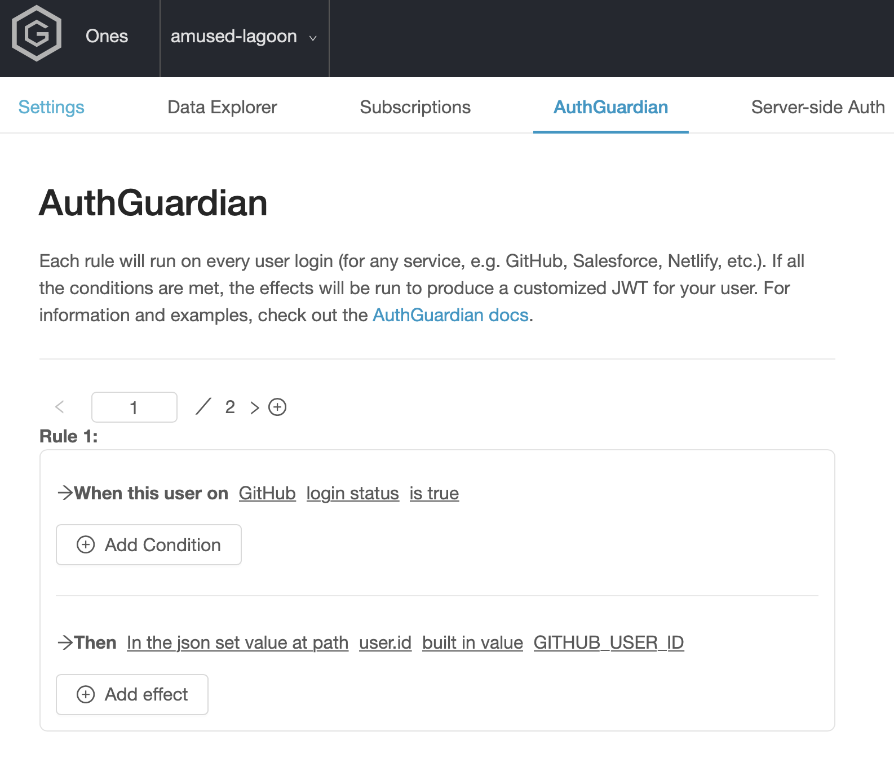Open the Server-side Auth tab
Image resolution: width=894 pixels, height=780 pixels.
[818, 107]
